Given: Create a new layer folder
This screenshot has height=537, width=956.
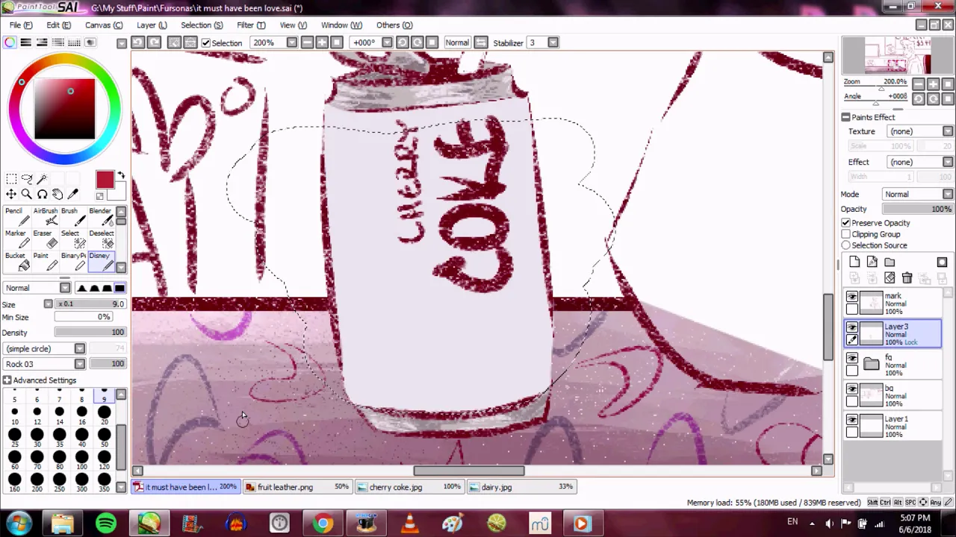Looking at the screenshot, I should (x=890, y=262).
